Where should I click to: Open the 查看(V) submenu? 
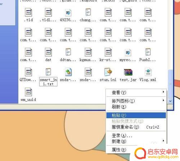click(x=136, y=92)
